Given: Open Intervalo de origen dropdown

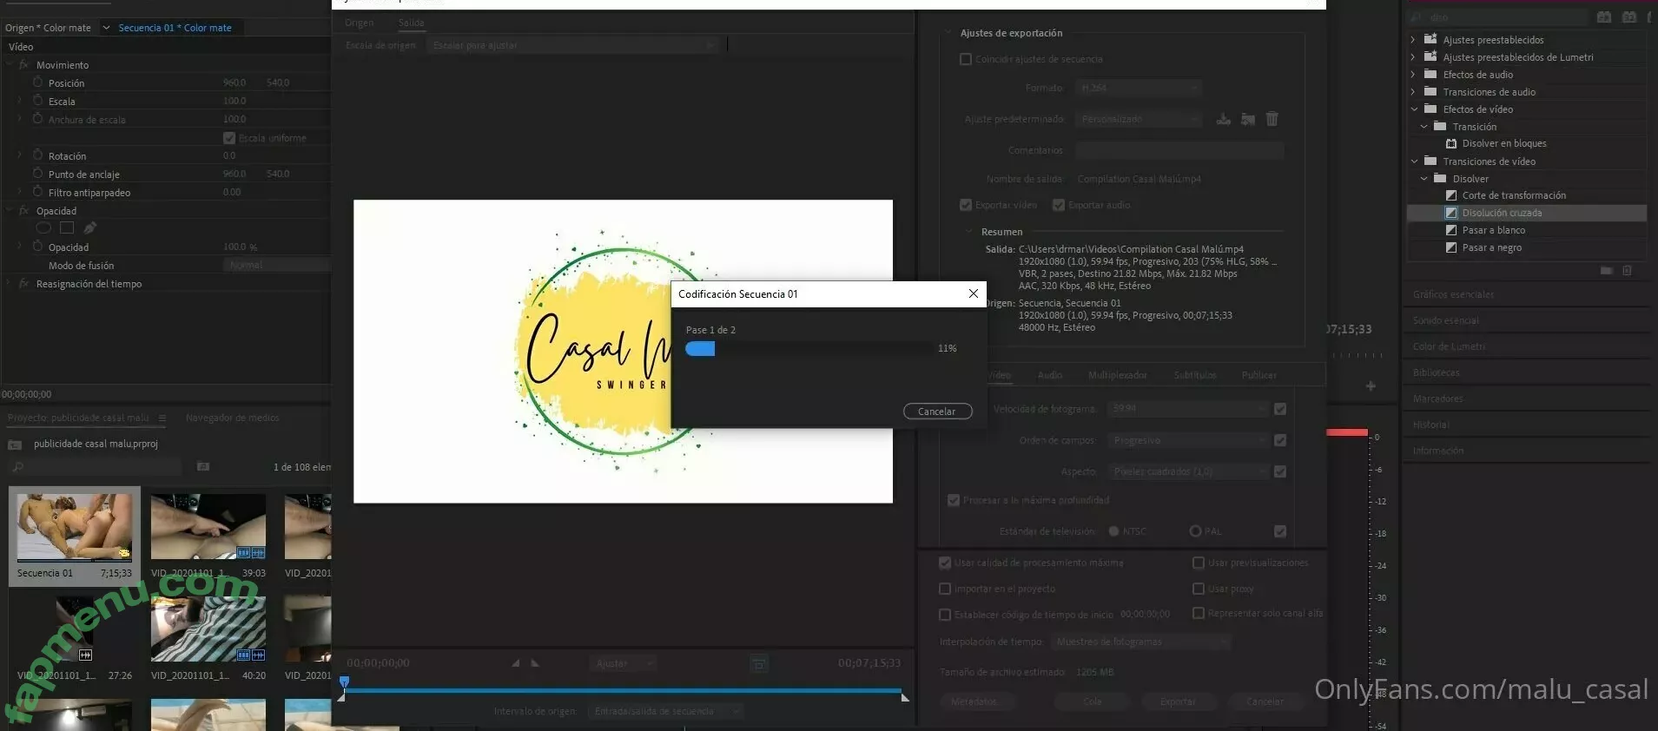Looking at the screenshot, I should (x=666, y=711).
